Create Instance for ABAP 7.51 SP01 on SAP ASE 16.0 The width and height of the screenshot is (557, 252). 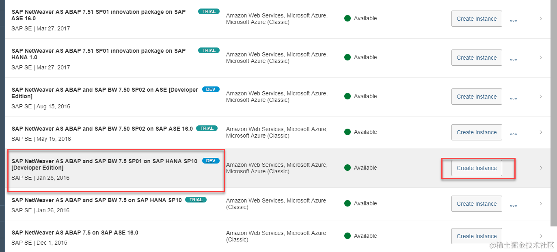click(x=477, y=19)
